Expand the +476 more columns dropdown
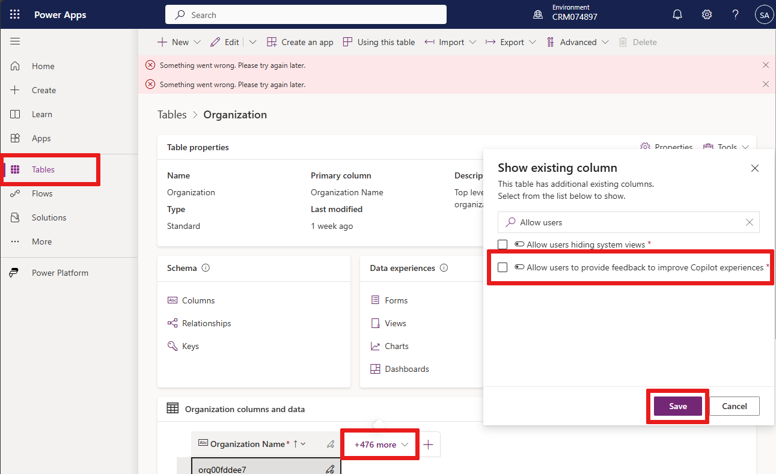The width and height of the screenshot is (776, 474). click(x=380, y=445)
